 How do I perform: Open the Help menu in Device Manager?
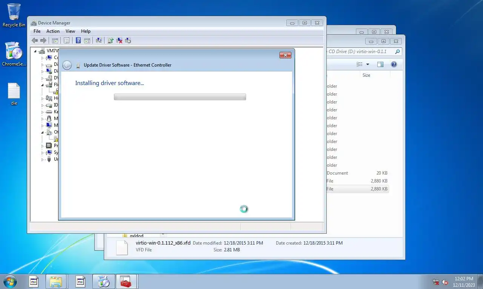[x=86, y=31]
